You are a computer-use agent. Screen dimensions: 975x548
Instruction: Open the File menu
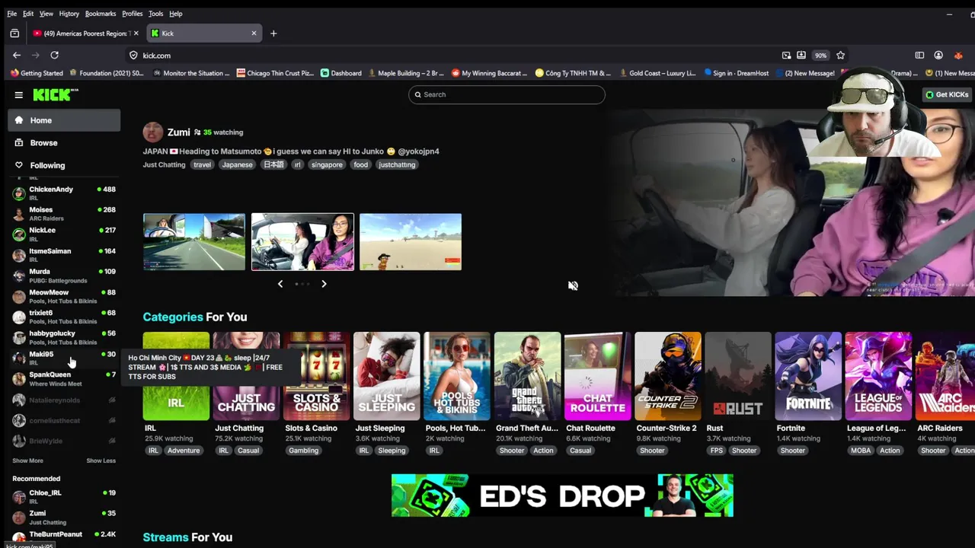point(12,14)
